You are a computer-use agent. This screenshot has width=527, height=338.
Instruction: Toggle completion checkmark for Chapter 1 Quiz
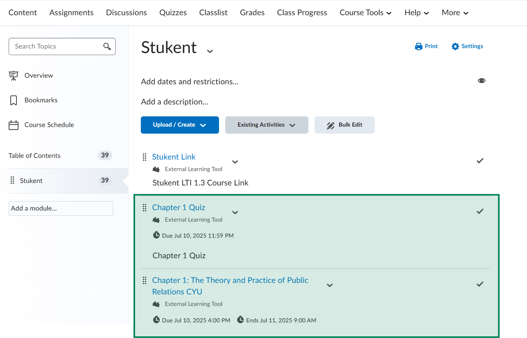[x=480, y=211]
